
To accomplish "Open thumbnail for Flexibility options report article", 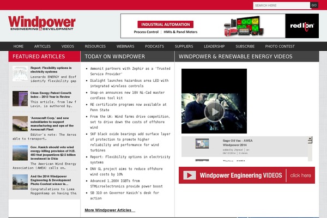I will (20, 74).
